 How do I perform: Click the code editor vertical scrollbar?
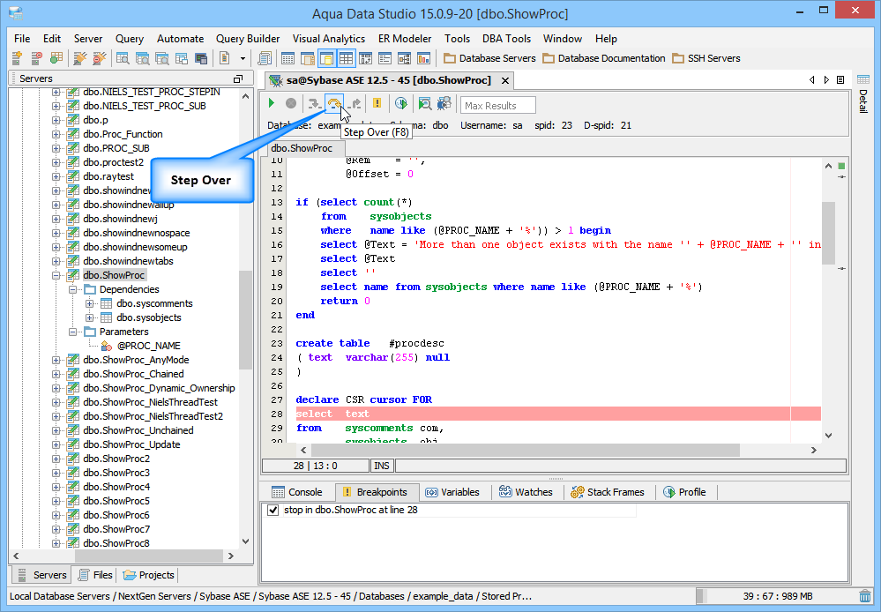point(828,233)
